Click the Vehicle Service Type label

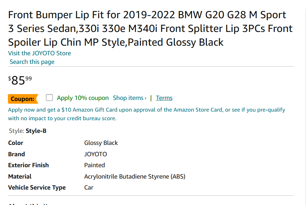[x=37, y=187]
